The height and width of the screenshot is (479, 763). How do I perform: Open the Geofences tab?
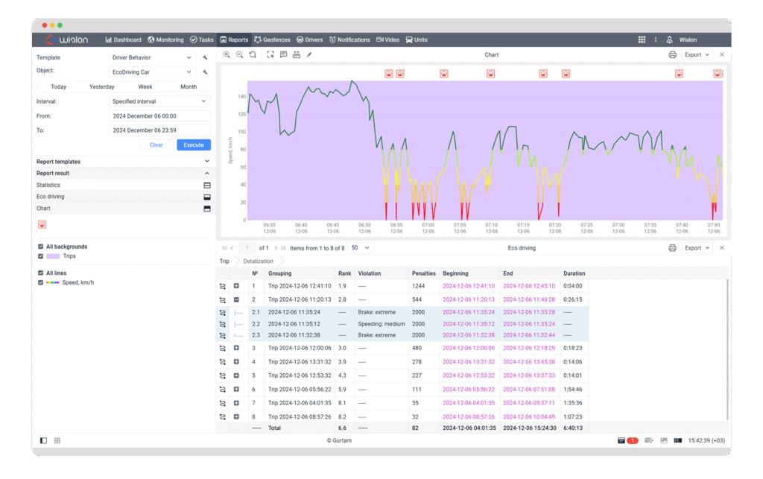click(272, 39)
